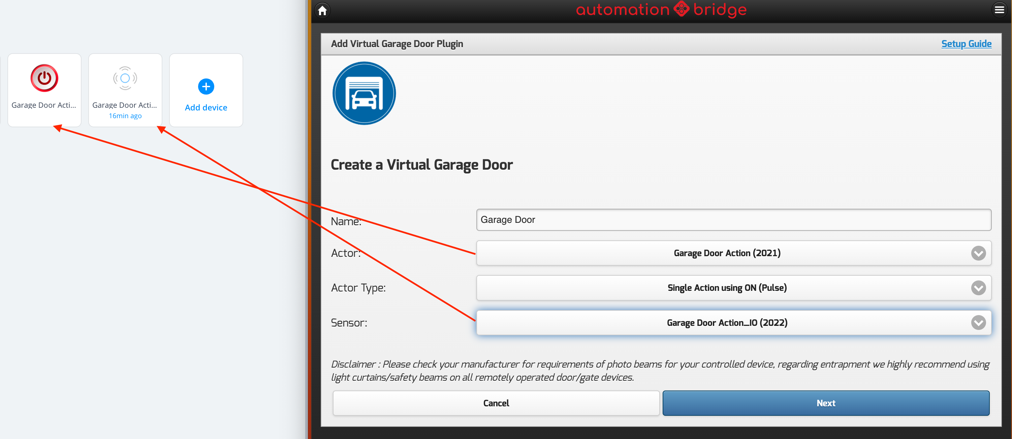Click the sensor signal icon

pos(125,78)
